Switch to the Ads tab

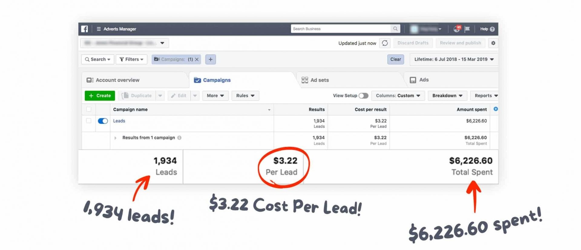click(451, 80)
